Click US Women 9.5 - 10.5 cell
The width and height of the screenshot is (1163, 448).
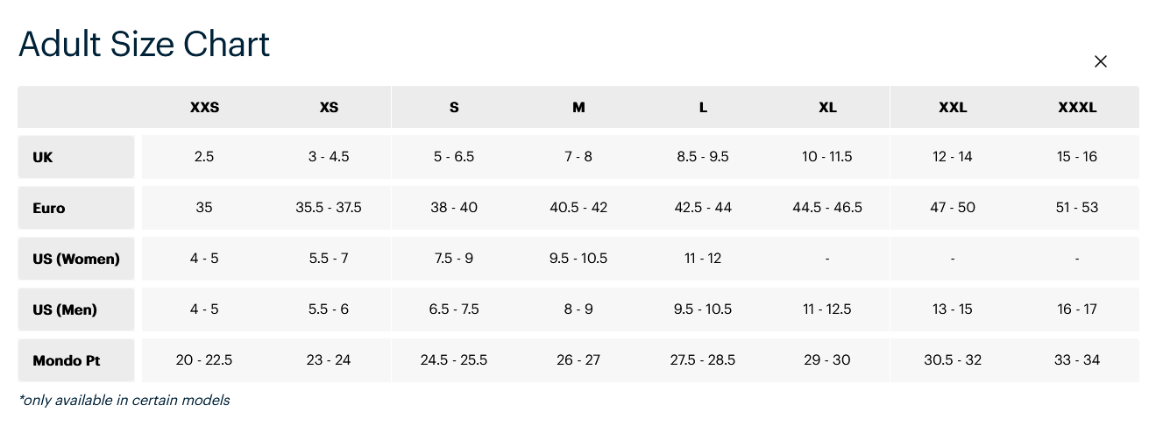click(578, 259)
